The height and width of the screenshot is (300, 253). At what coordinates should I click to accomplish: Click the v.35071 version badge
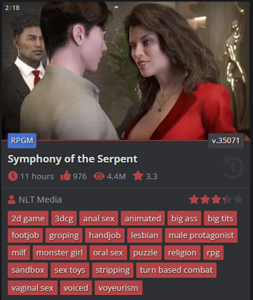tap(226, 141)
